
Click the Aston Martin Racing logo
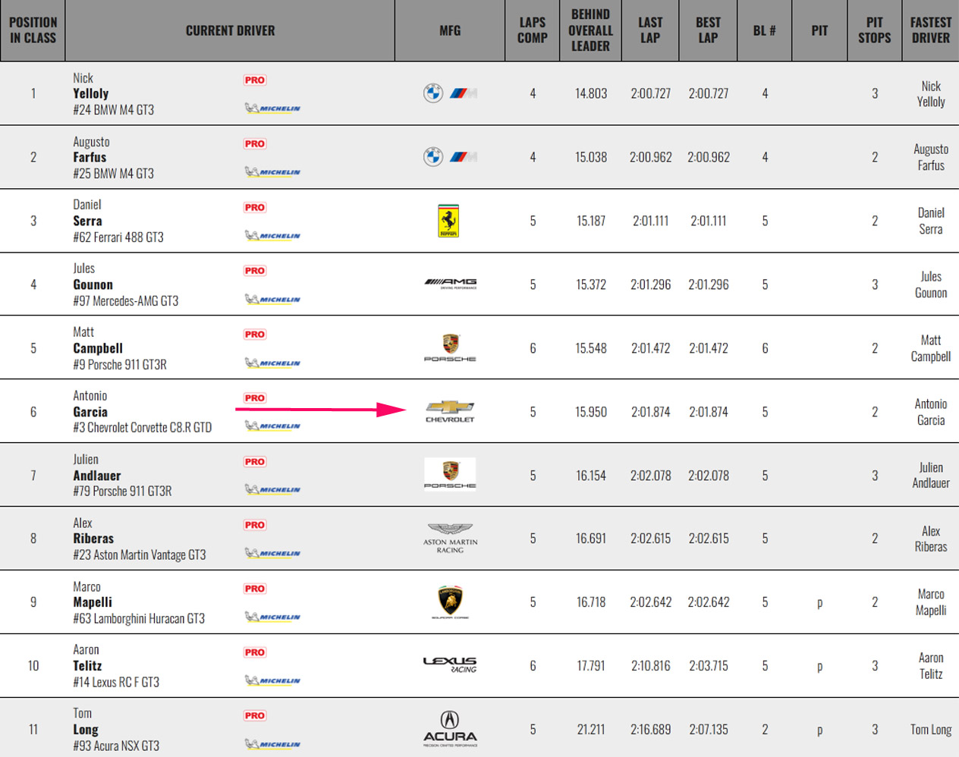[450, 538]
